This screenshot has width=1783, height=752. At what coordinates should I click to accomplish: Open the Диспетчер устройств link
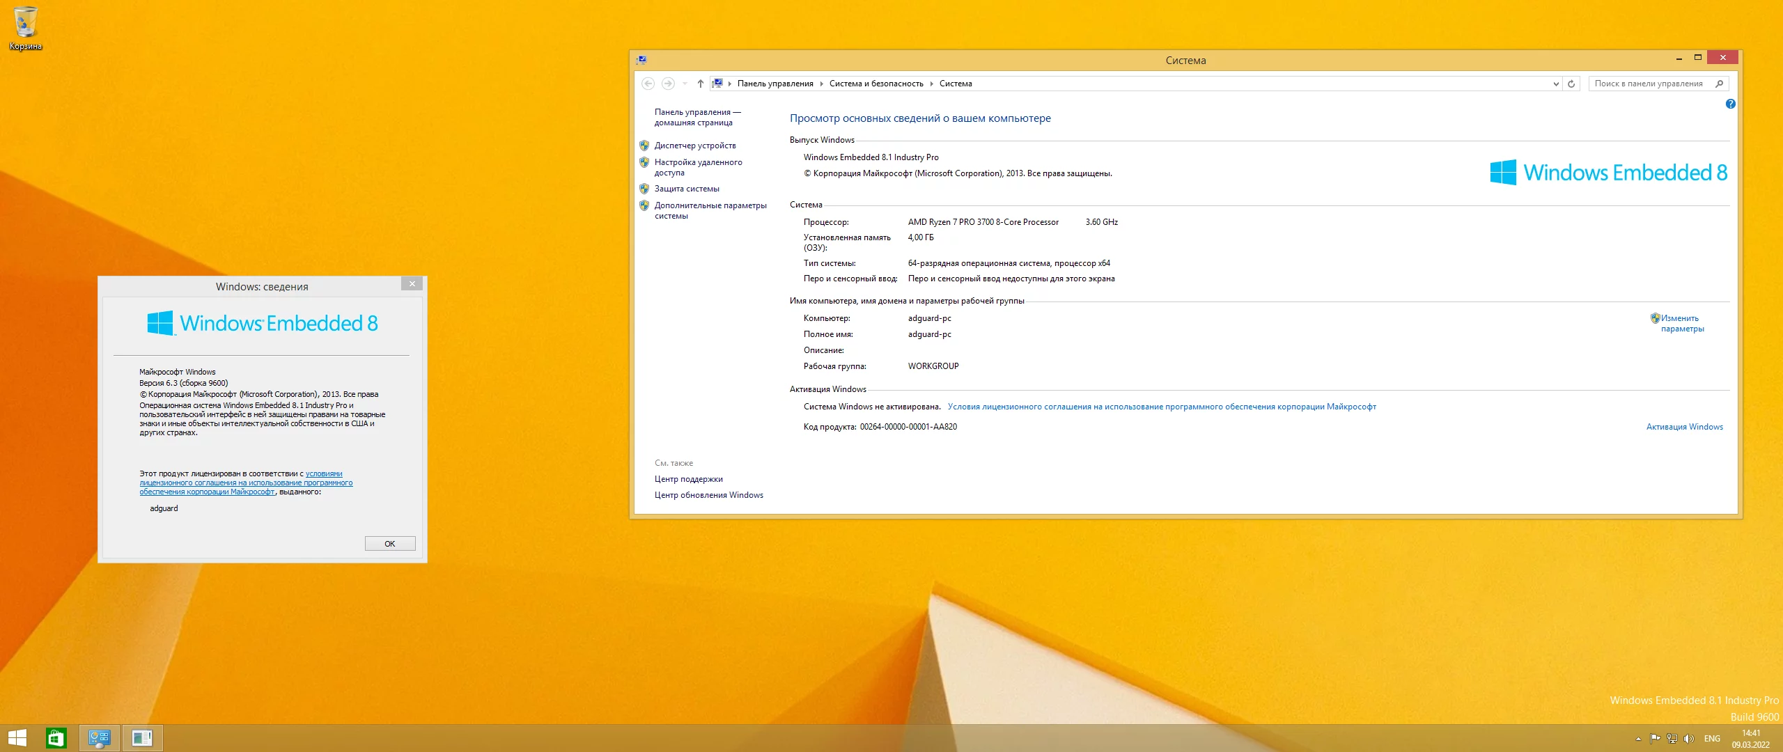click(694, 146)
